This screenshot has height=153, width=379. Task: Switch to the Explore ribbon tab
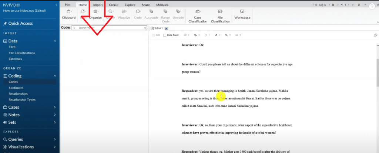click(x=130, y=5)
